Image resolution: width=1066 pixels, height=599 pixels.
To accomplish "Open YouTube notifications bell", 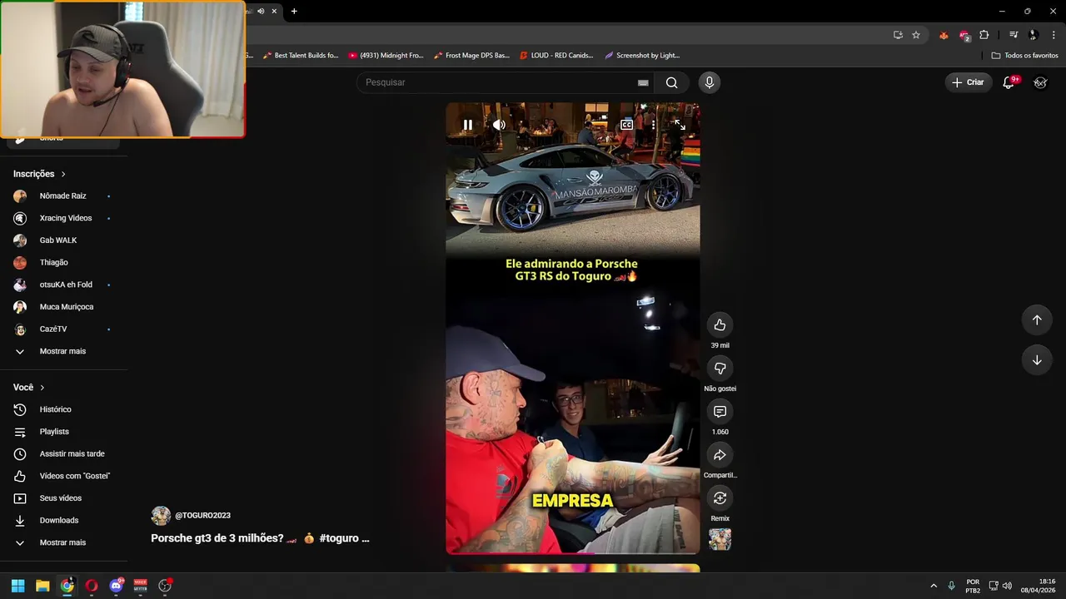I will (x=1009, y=82).
